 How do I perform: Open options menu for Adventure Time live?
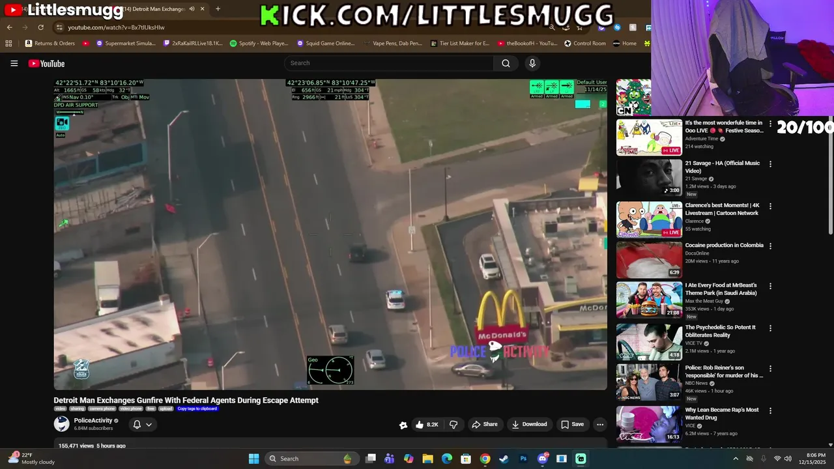tap(770, 123)
